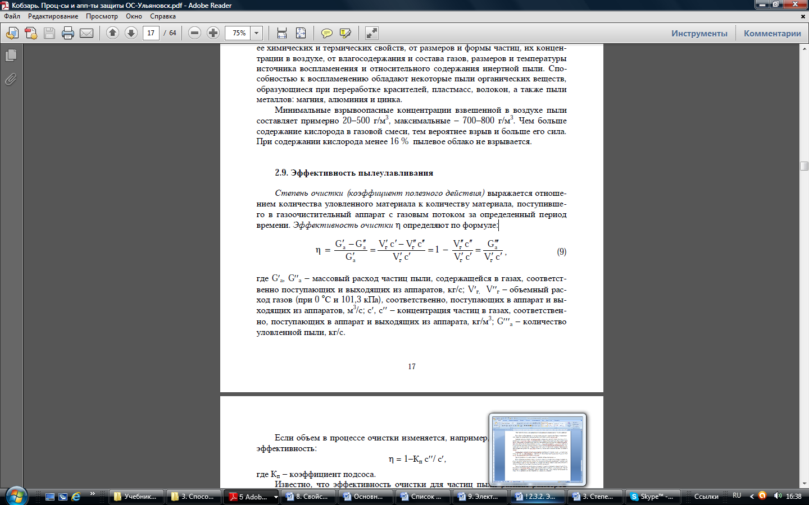Click the heading 2.9. Эффективность пылеулавливания

tap(354, 173)
